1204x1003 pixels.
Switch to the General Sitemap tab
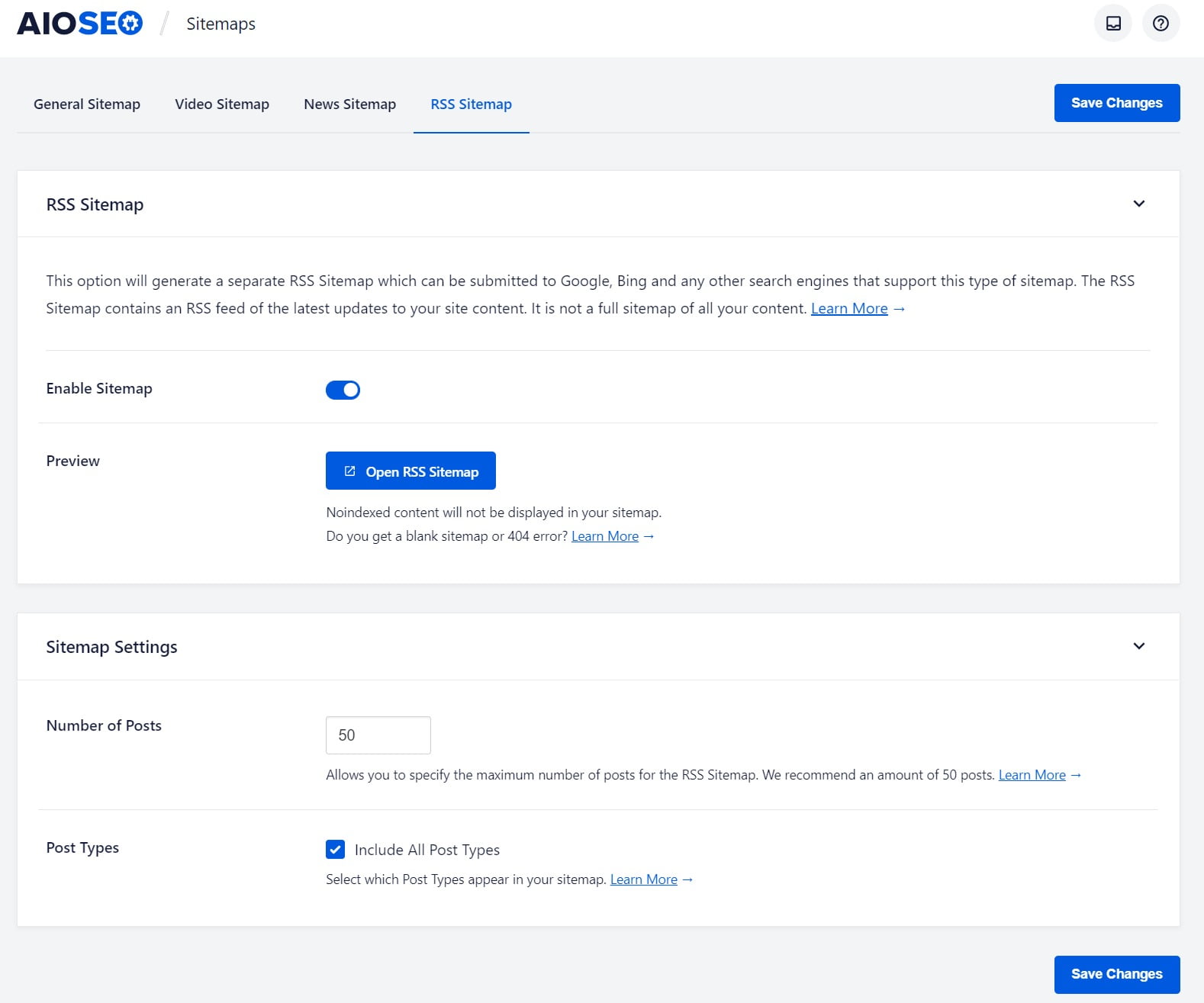click(x=87, y=104)
